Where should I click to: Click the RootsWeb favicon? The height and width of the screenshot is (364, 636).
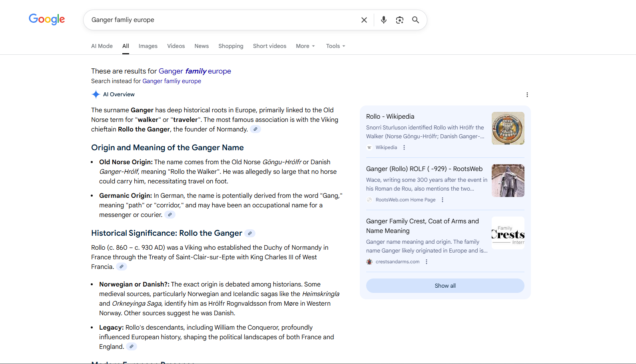[369, 200]
